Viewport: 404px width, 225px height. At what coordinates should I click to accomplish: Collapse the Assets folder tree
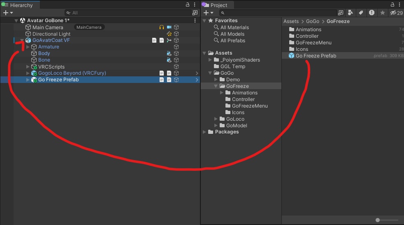tap(204, 53)
